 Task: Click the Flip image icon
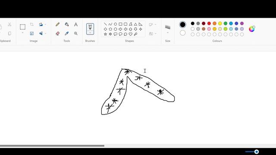(x=41, y=34)
